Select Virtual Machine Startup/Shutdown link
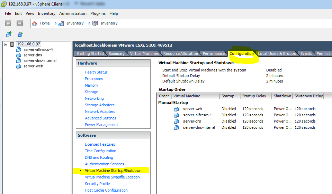Screen dimensions: 332x194 (x=113, y=171)
